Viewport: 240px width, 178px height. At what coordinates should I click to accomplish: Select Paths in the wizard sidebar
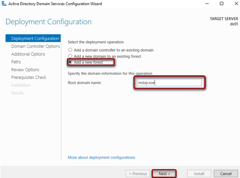click(16, 62)
